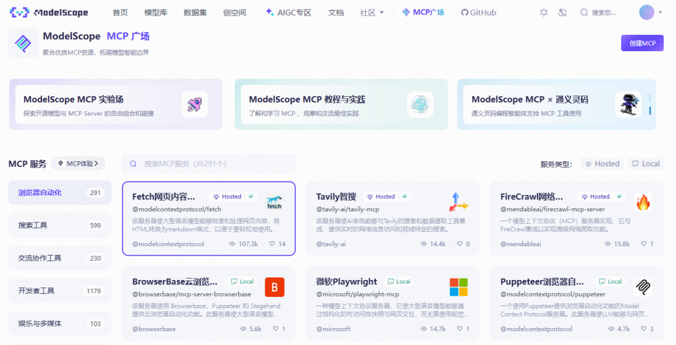Click the MCP体验 chevron button
The image size is (676, 345).
tap(78, 164)
